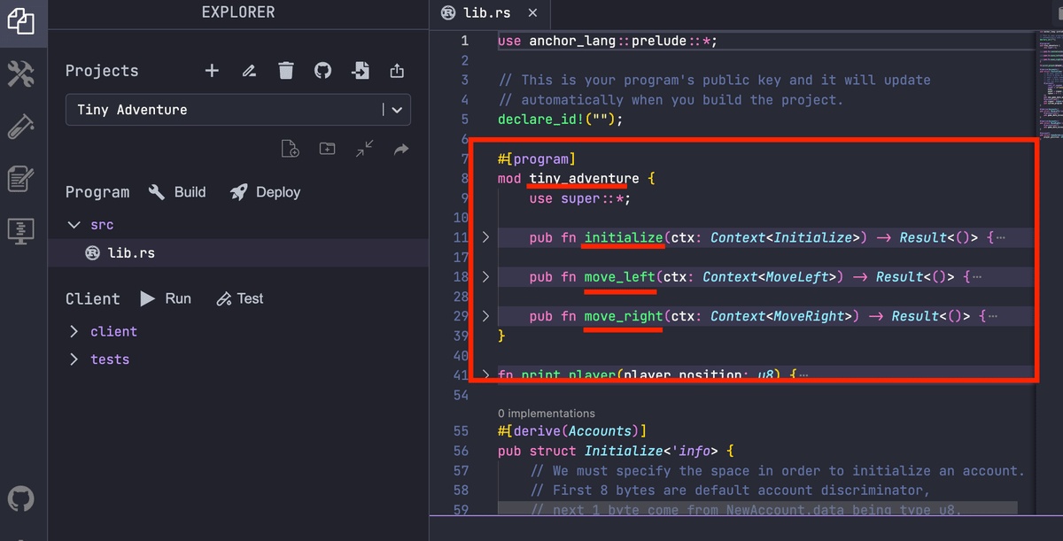Collapse the src folder
The height and width of the screenshot is (541, 1063).
(74, 225)
